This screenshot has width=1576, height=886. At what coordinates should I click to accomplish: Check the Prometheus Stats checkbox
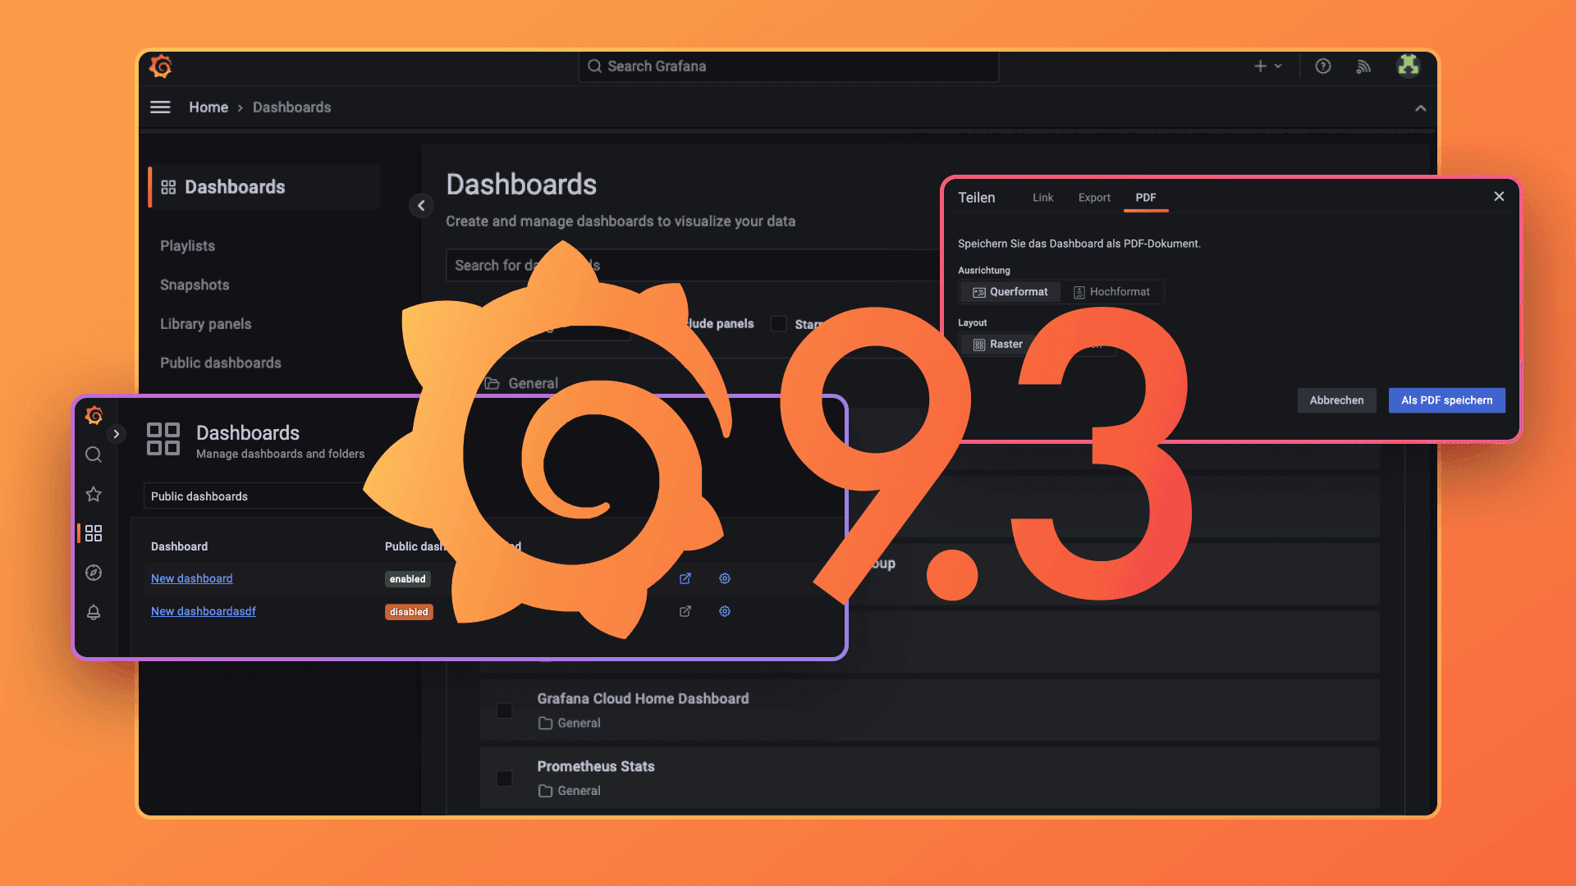pyautogui.click(x=504, y=779)
